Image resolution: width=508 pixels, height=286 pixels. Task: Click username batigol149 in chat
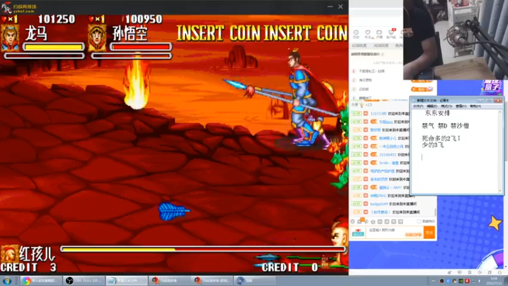pyautogui.click(x=378, y=204)
